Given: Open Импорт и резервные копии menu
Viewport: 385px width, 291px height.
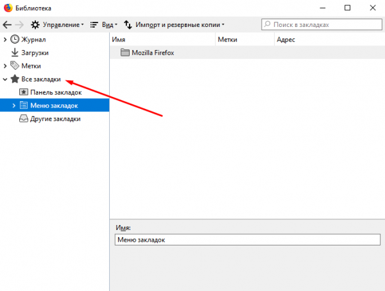Looking at the screenshot, I should point(180,24).
